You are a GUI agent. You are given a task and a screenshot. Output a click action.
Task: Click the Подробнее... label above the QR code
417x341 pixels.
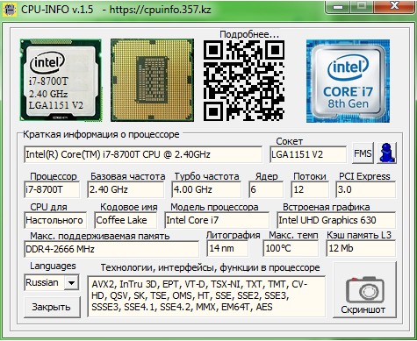tap(249, 34)
